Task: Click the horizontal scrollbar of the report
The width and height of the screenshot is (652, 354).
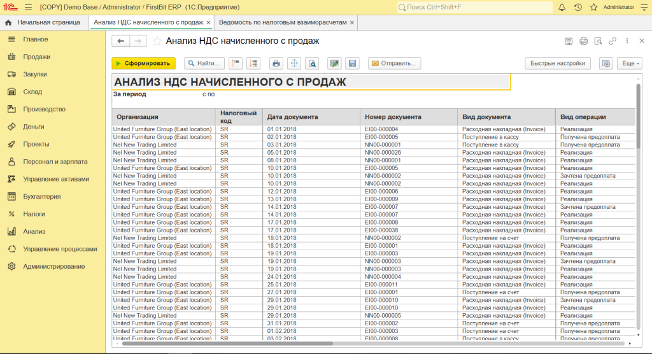Action: (227, 344)
